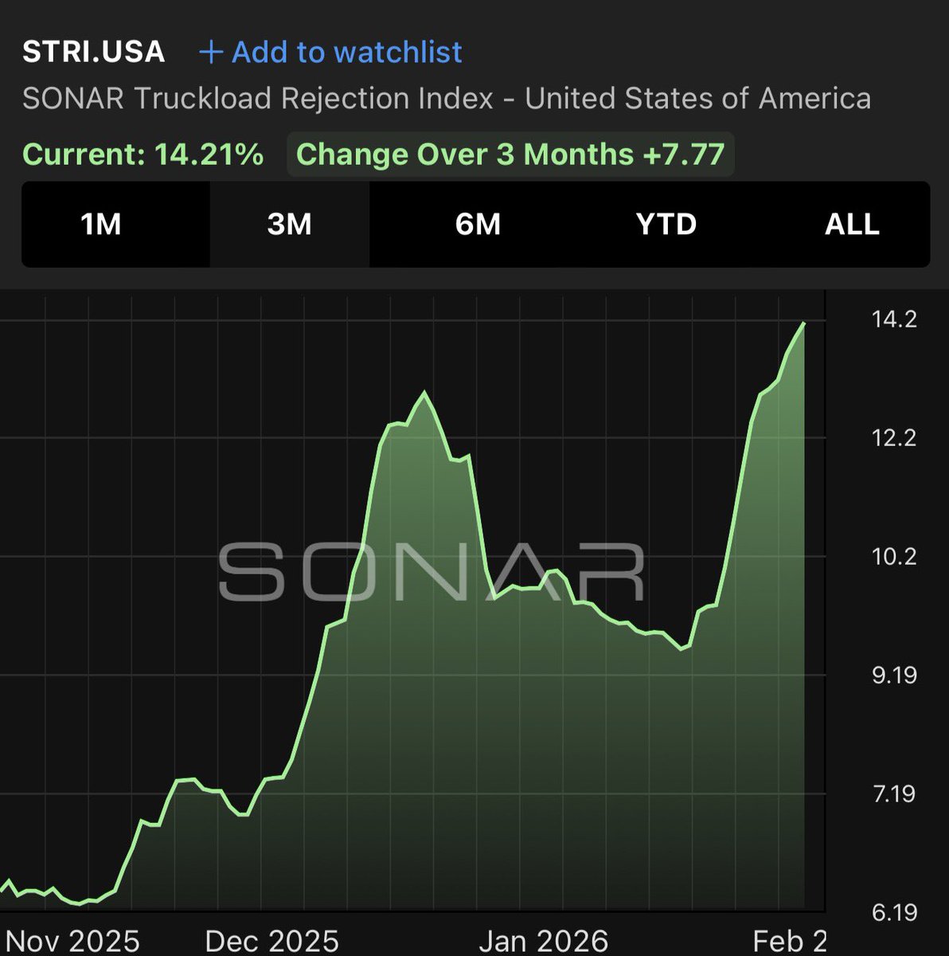Image resolution: width=949 pixels, height=956 pixels.
Task: Click the STRI.USA ticker title
Action: (94, 53)
